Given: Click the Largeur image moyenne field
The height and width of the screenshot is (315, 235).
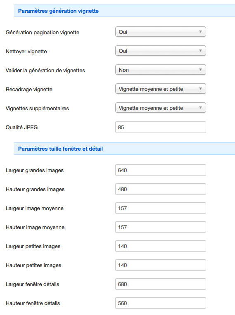Looking at the screenshot, I should point(160,208).
